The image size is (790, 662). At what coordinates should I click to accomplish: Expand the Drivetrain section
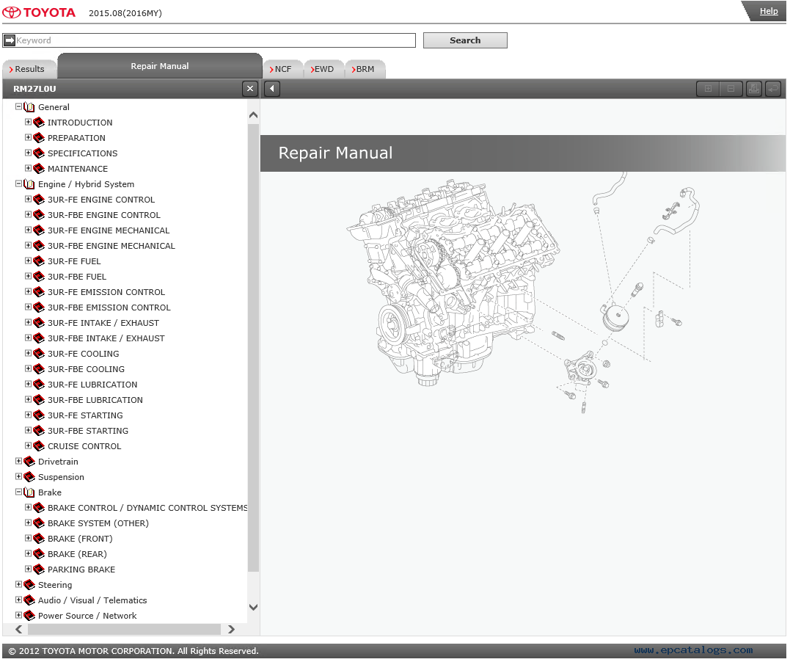pyautogui.click(x=18, y=461)
